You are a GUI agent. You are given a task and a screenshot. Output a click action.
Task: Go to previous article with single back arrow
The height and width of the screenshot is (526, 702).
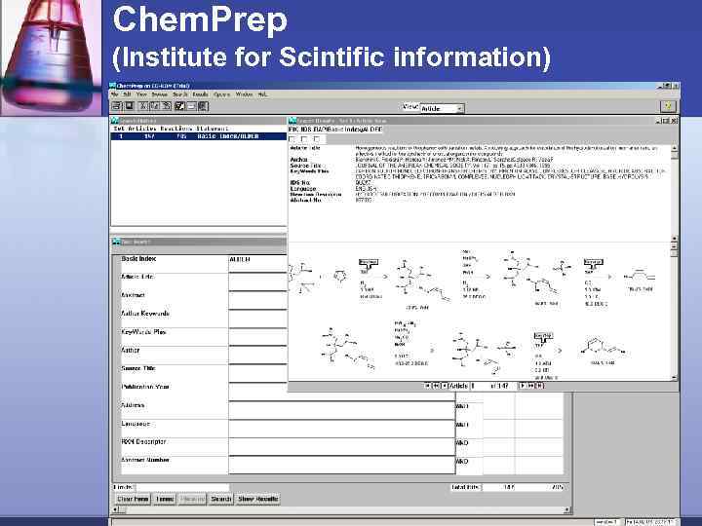(x=444, y=386)
